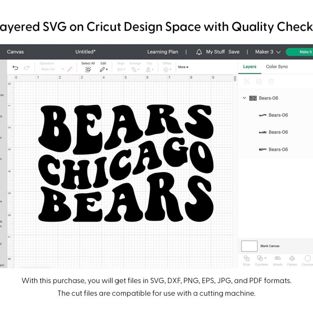Open the Basic Cut operation dropdown

[52, 69]
